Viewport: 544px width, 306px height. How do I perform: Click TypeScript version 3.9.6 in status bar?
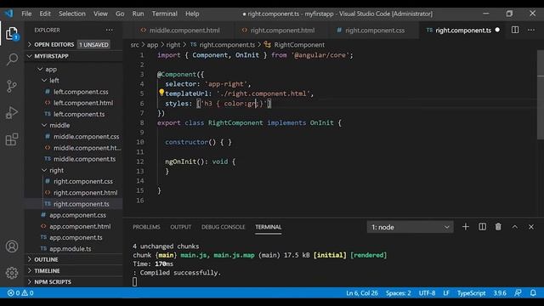point(500,292)
